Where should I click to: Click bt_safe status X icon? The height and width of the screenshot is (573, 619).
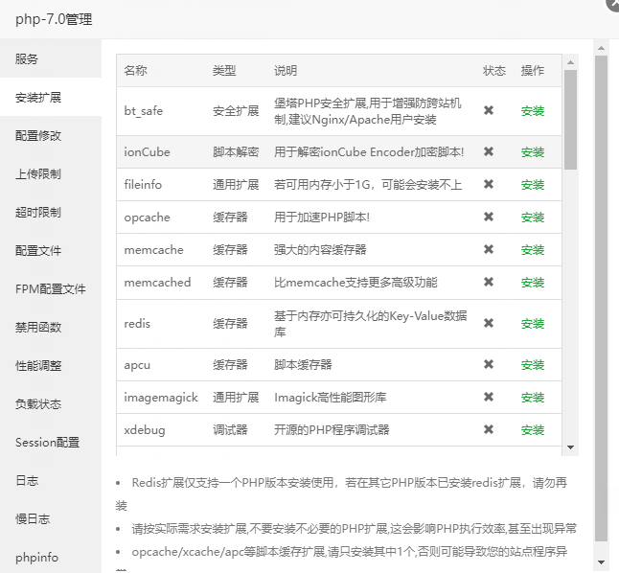[x=489, y=110]
